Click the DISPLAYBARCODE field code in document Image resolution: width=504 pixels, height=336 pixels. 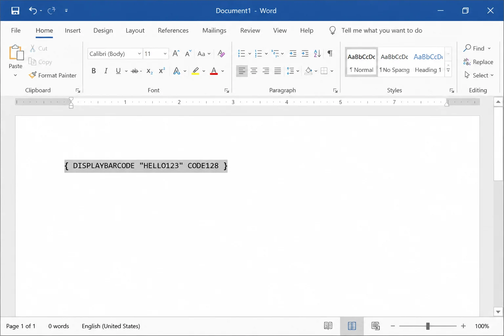click(146, 166)
